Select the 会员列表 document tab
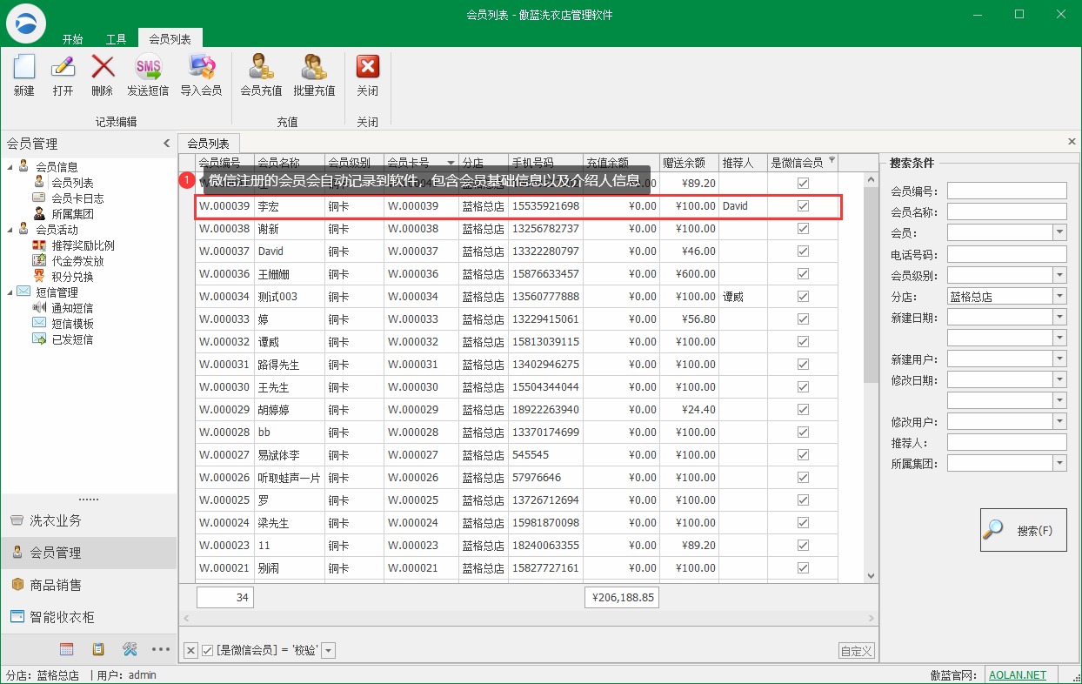 coord(209,144)
